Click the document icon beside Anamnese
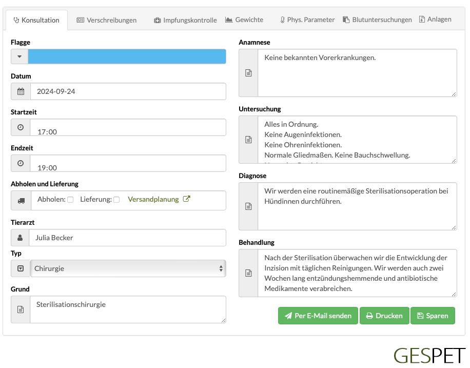The width and height of the screenshot is (470, 368). 248,73
